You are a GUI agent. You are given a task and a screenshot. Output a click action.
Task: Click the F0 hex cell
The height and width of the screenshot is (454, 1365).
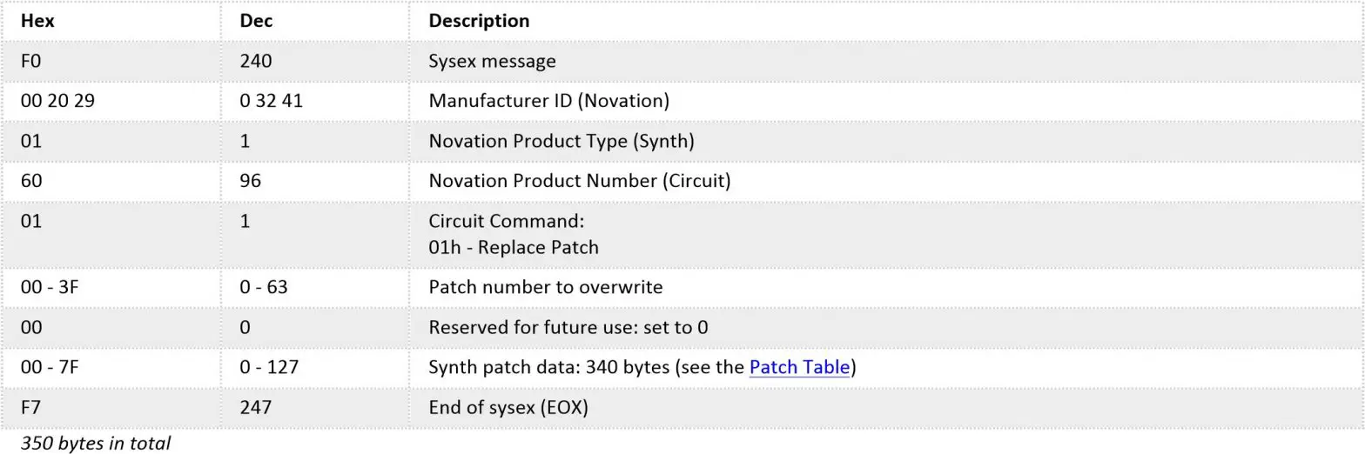click(30, 61)
